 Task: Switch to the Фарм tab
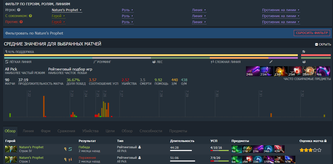[x=46, y=131]
